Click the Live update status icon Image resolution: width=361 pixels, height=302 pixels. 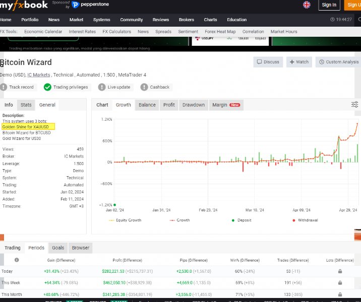(x=102, y=87)
